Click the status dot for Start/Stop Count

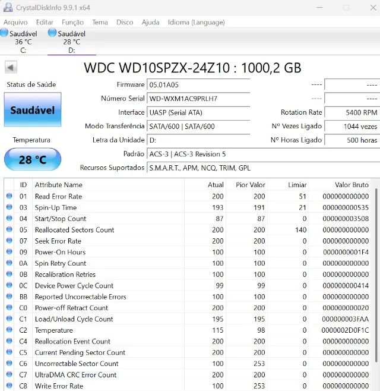pos(9,218)
